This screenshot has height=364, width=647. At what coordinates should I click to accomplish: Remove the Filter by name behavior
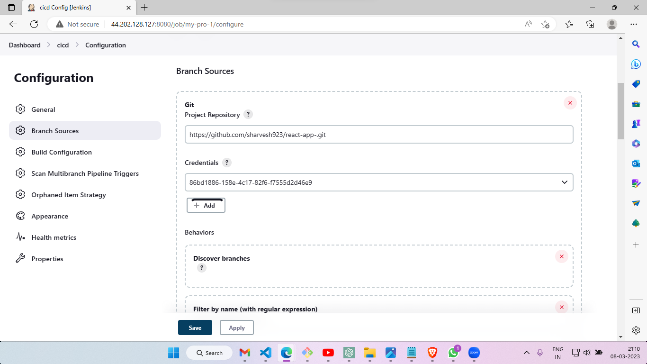562,307
